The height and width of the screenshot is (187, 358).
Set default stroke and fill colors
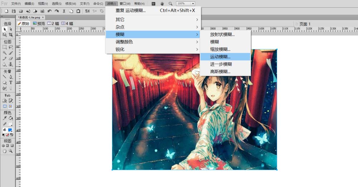[x=4, y=135]
